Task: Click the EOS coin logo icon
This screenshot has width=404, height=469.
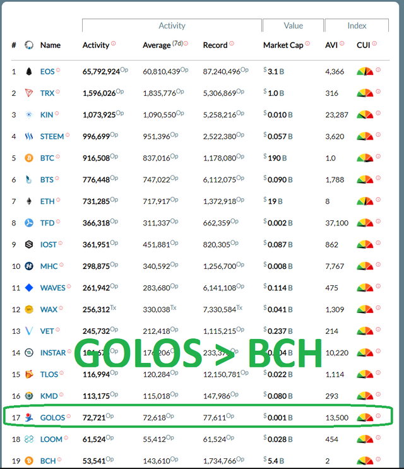Action: (x=29, y=71)
